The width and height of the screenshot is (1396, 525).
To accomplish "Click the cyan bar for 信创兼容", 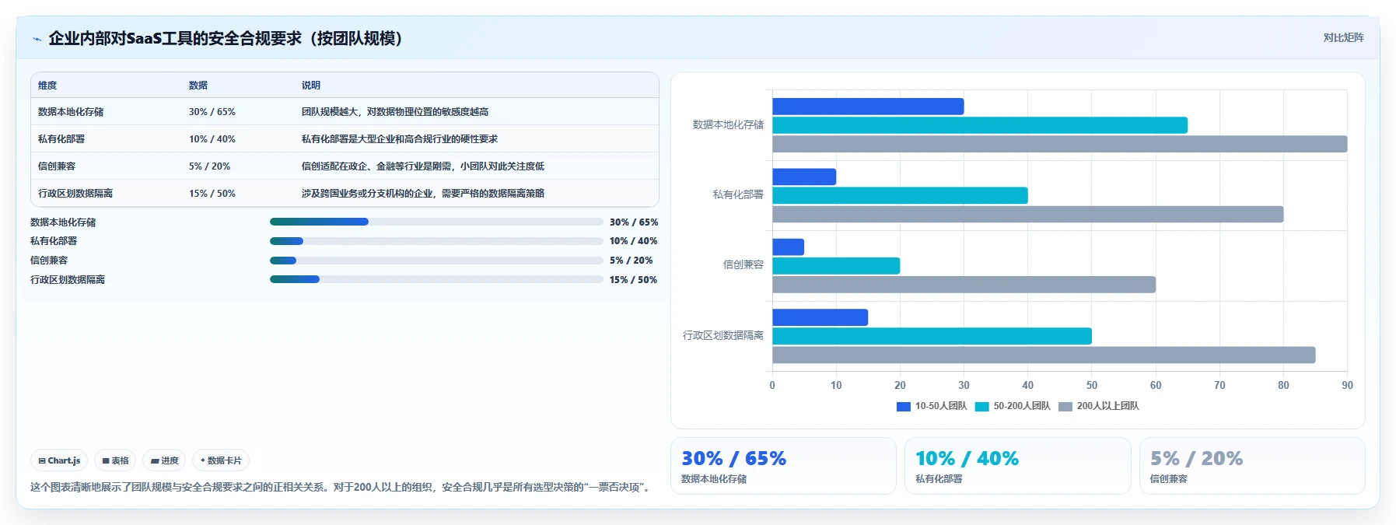I will [836, 266].
